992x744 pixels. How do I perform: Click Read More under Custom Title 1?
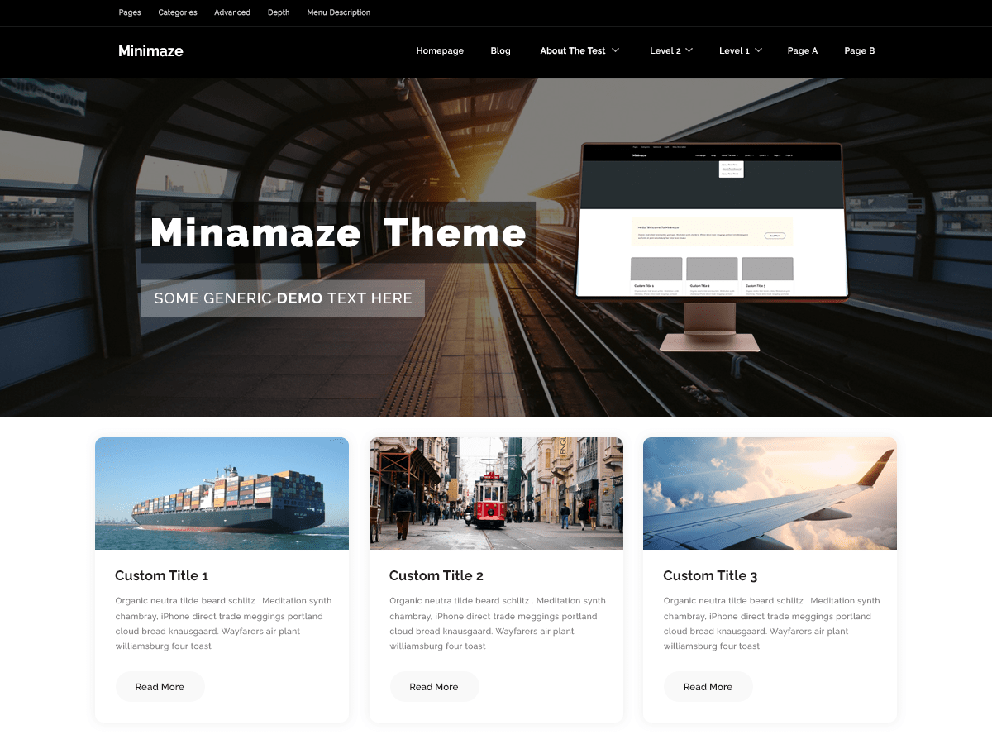[160, 686]
